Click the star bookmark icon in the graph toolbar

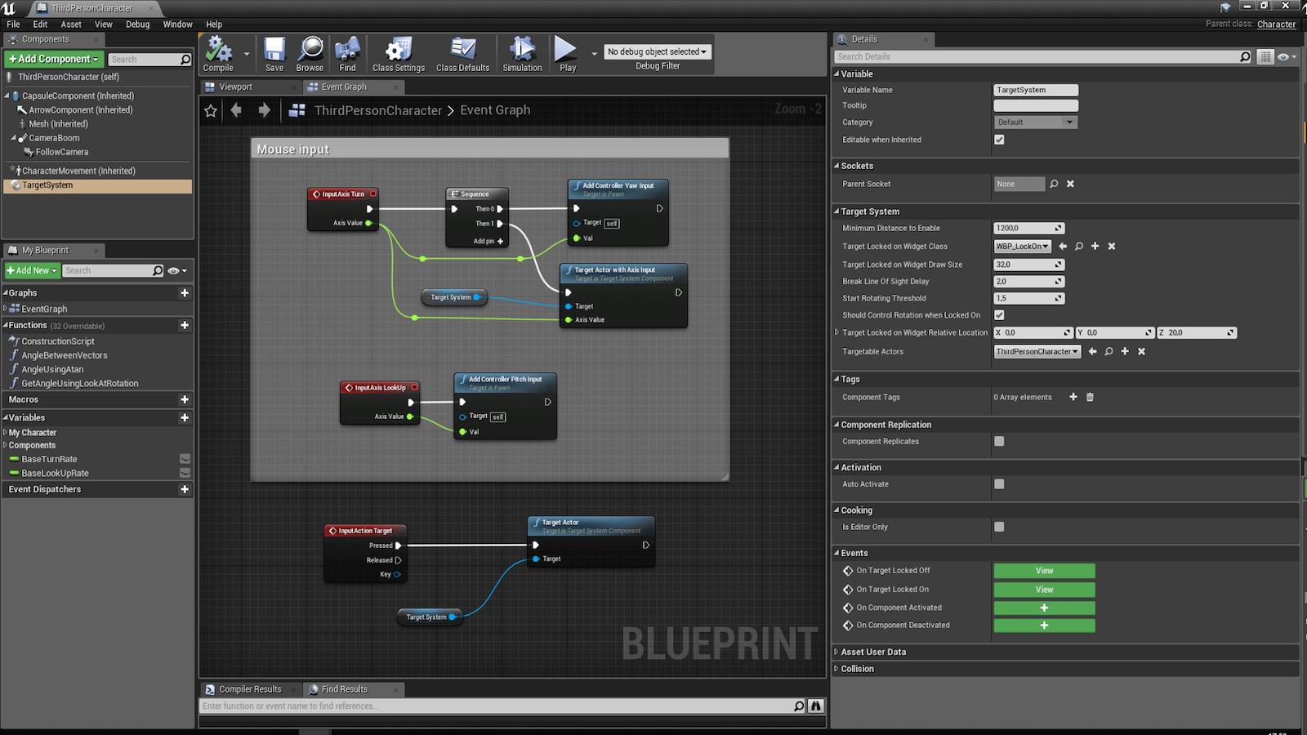tap(211, 110)
